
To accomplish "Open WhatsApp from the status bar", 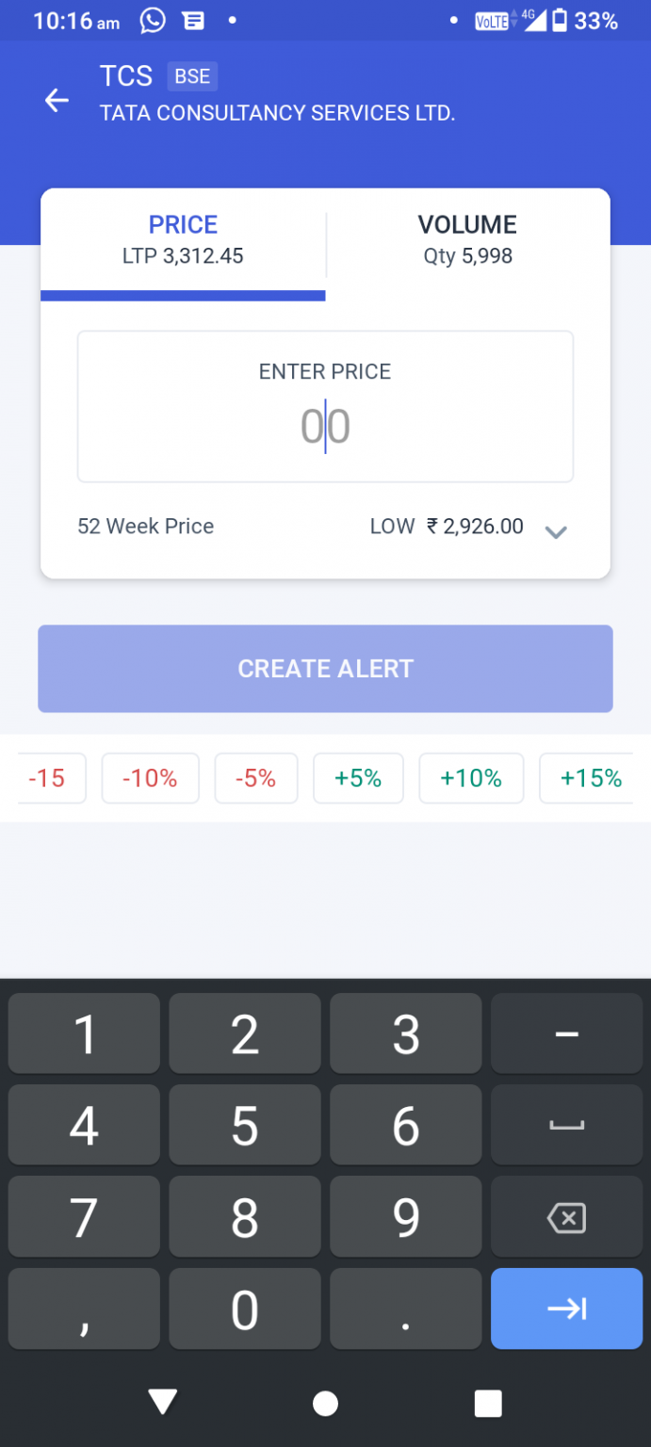I will point(152,20).
